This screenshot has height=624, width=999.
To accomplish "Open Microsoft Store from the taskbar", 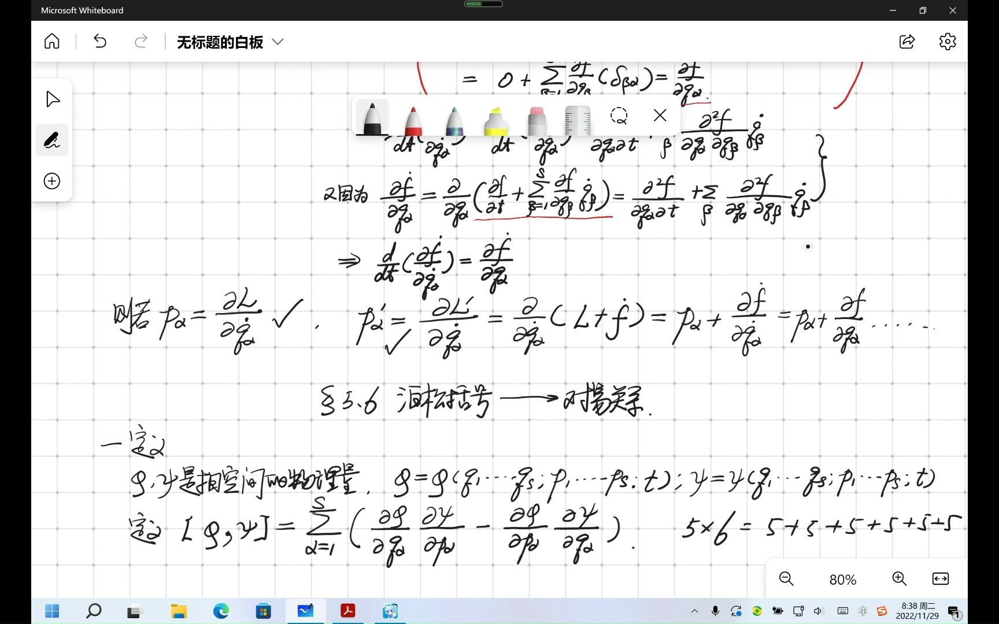I will 264,611.
